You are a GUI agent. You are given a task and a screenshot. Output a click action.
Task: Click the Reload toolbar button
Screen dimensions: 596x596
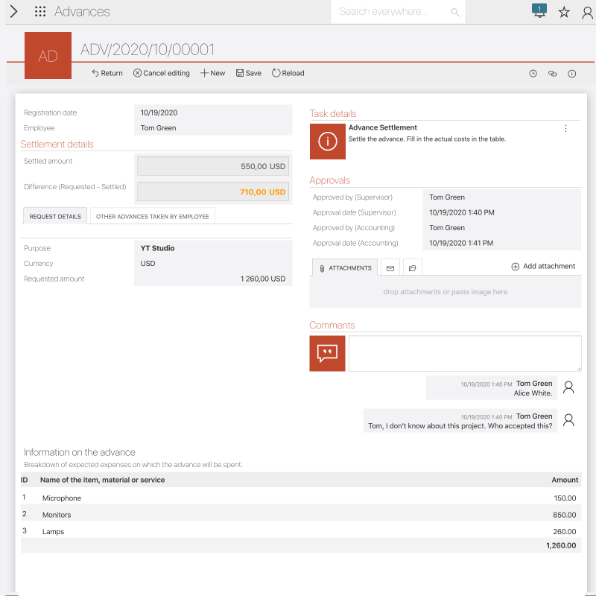click(288, 73)
